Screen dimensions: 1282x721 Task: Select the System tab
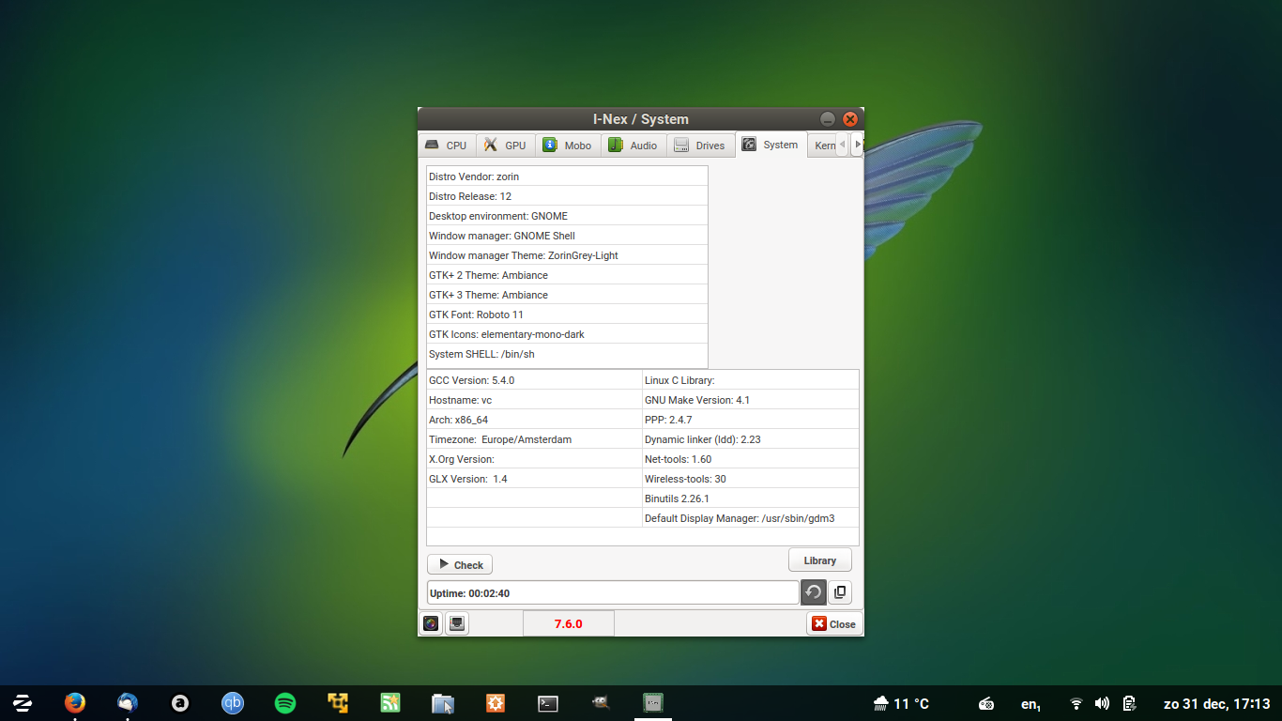771,145
